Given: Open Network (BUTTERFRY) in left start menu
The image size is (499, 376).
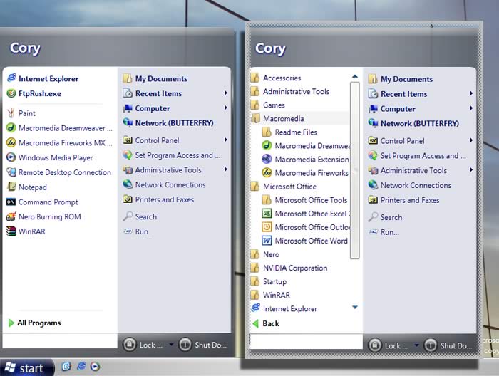Looking at the screenshot, I should point(168,123).
